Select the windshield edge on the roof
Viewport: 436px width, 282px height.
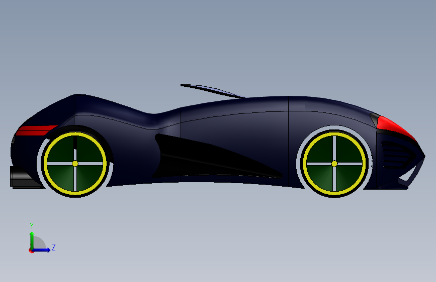pos(213,91)
